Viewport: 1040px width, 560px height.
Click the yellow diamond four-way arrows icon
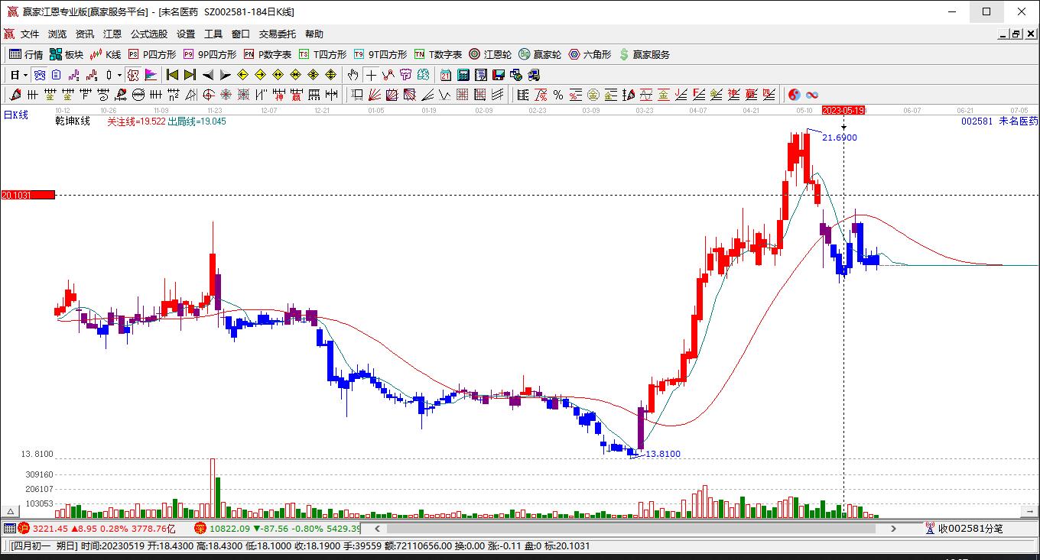tap(331, 75)
